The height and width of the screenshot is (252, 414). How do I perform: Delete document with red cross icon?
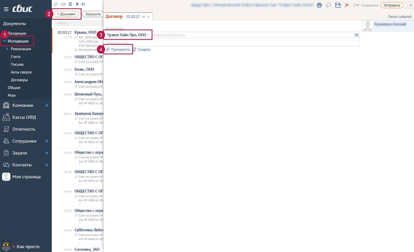point(347,5)
